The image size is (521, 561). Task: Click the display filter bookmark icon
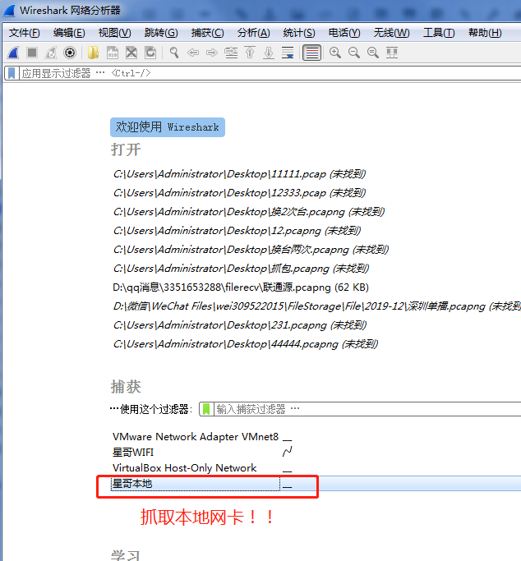[x=12, y=73]
